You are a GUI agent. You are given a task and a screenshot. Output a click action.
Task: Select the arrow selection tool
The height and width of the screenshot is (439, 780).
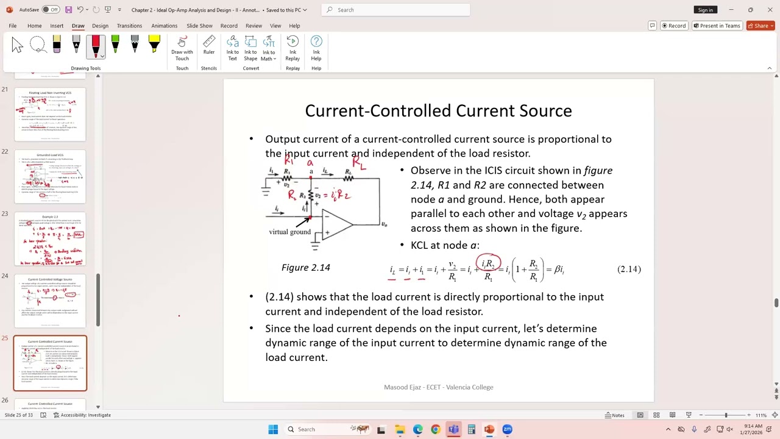click(17, 45)
